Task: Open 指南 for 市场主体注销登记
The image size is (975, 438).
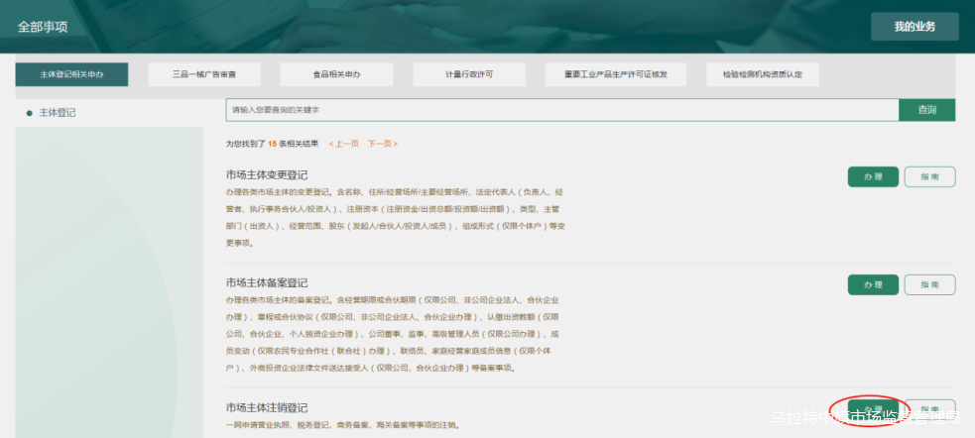Action: 929,409
